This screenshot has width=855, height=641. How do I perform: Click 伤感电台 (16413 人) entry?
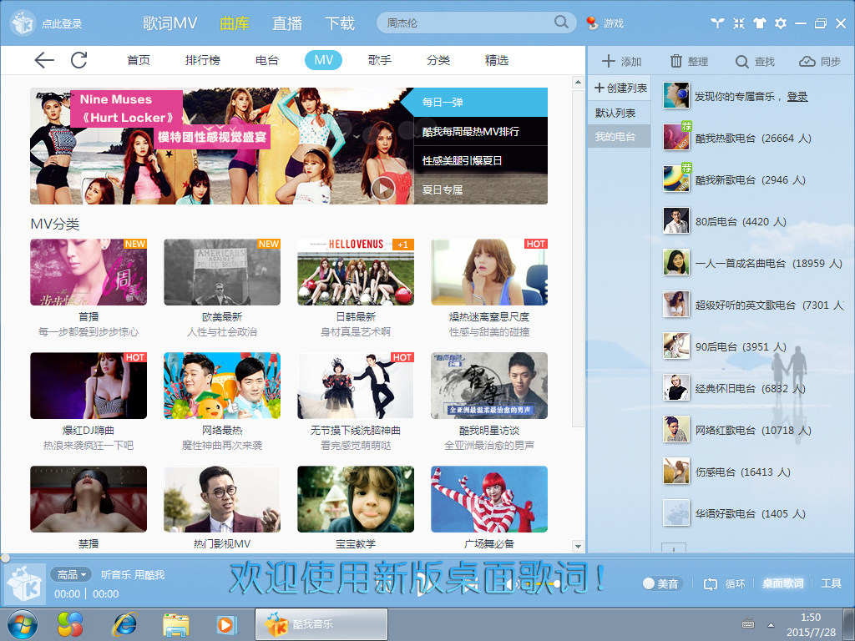click(742, 472)
